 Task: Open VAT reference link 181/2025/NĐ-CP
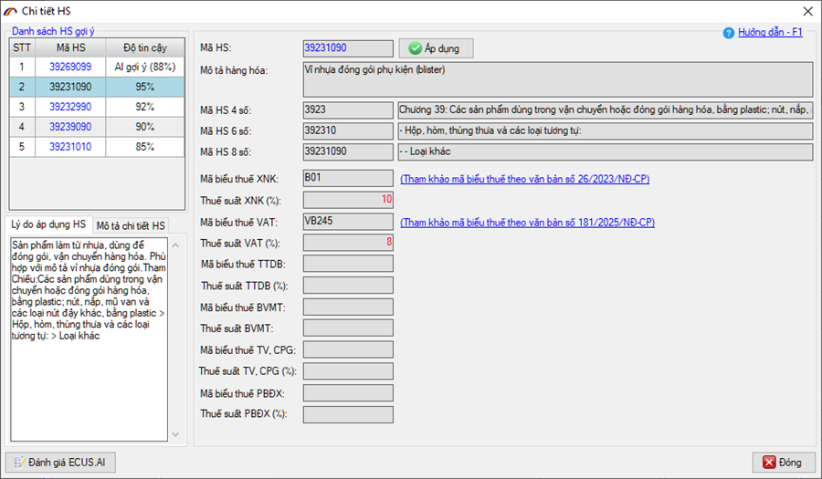(x=527, y=223)
